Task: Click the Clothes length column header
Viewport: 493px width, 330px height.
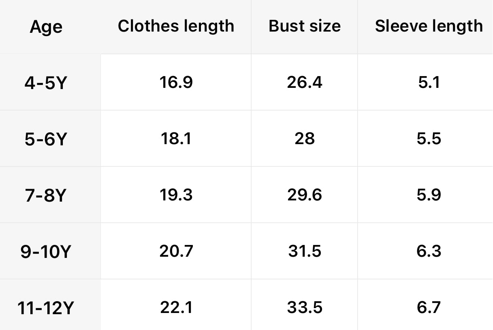Action: 176,26
